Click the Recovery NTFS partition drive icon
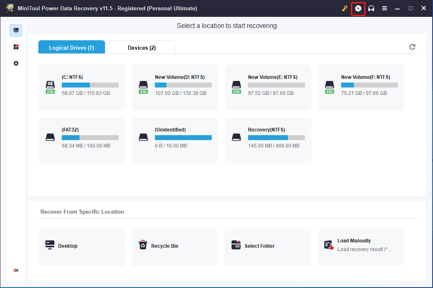The height and width of the screenshot is (288, 433). tap(236, 137)
